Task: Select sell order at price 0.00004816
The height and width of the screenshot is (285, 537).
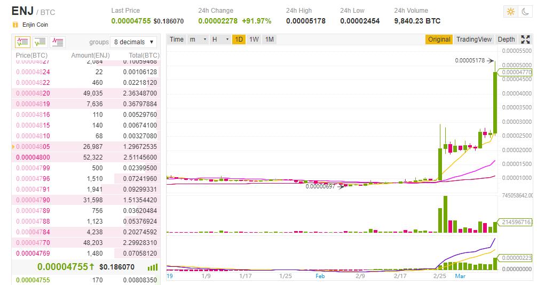Action: point(86,114)
